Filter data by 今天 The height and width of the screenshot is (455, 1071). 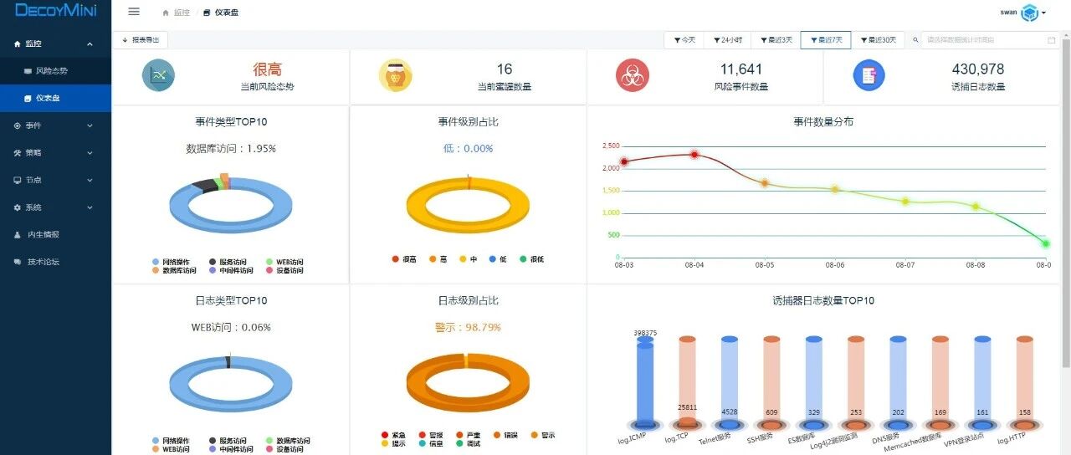click(684, 39)
